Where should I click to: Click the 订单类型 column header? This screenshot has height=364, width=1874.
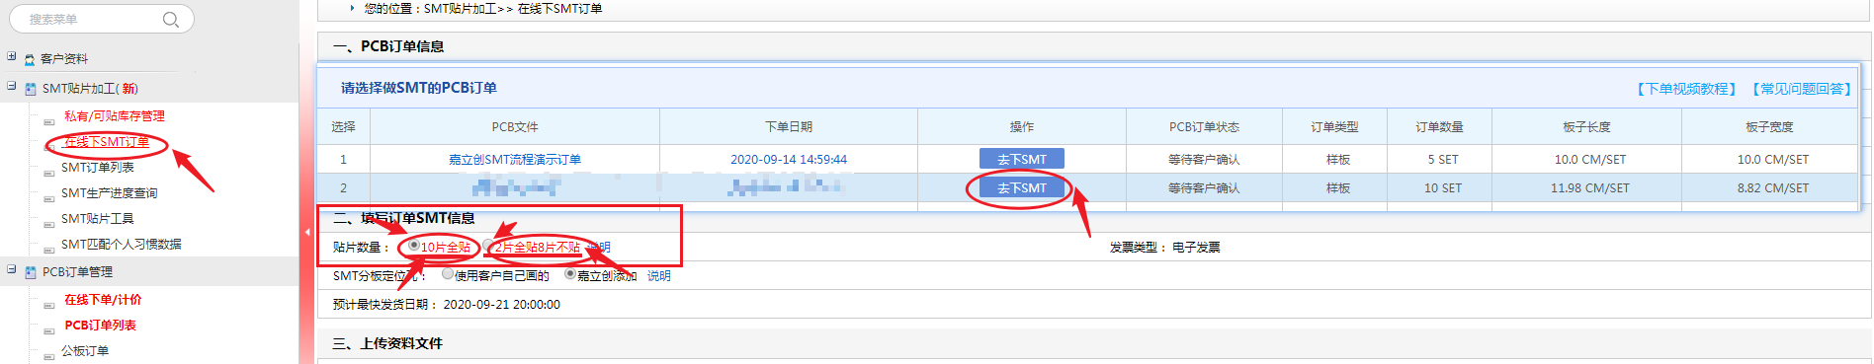coord(1334,127)
